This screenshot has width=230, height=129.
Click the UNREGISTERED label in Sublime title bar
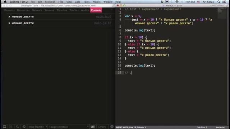[x=218, y=6]
